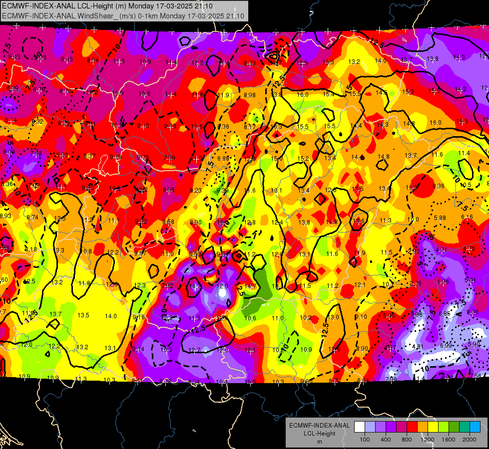Click the wind shear value 2.92
Viewport: 489px width, 449px height.
pos(414,251)
